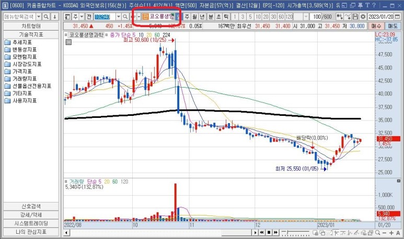Open the 나의 관심지표 section tab
Image resolution: width=404 pixels, height=239 pixels.
coord(31,232)
